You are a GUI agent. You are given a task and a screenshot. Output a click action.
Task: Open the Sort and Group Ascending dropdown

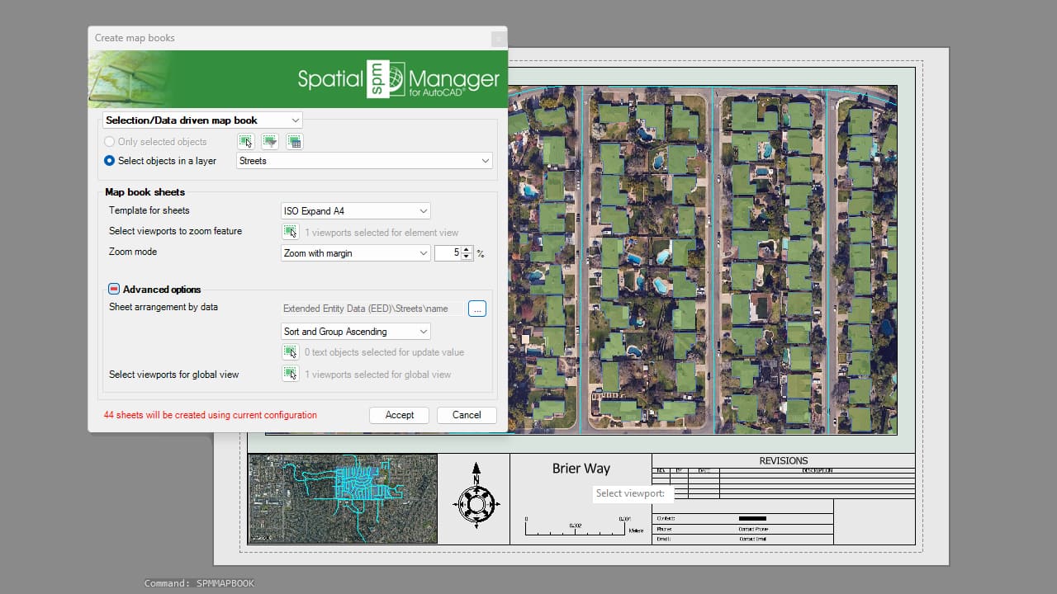pos(355,332)
